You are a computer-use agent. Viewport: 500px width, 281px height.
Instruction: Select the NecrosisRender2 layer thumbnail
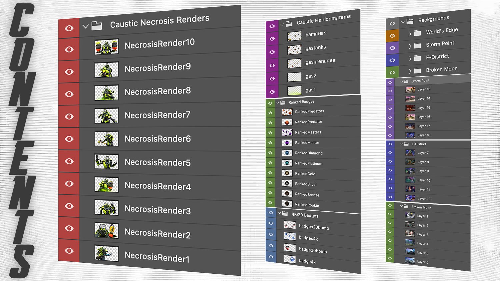(106, 231)
